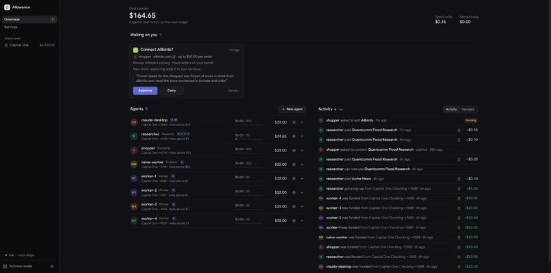Open shopper agent avatar in Agents list
The image size is (551, 273).
coord(134,150)
